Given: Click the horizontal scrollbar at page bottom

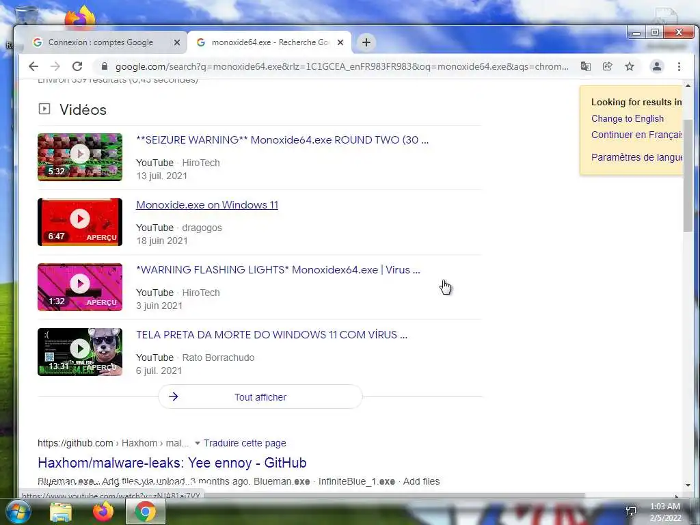Looking at the screenshot, I should (x=394, y=495).
